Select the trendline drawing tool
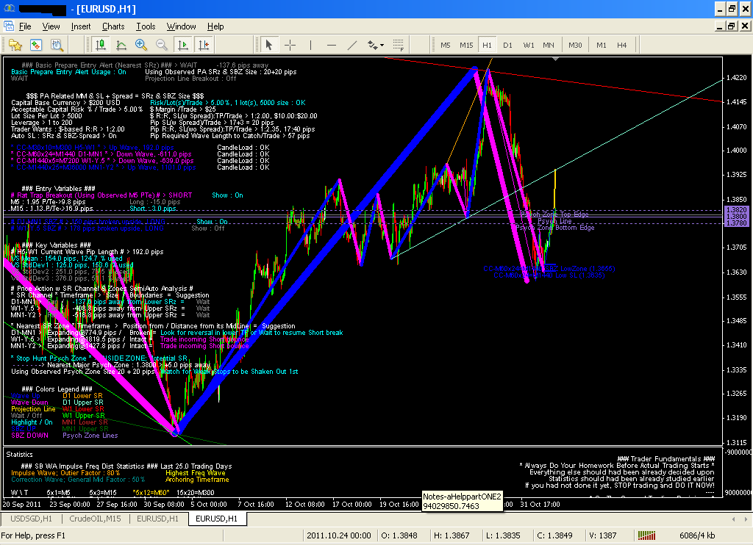This screenshot has width=753, height=545. point(352,45)
